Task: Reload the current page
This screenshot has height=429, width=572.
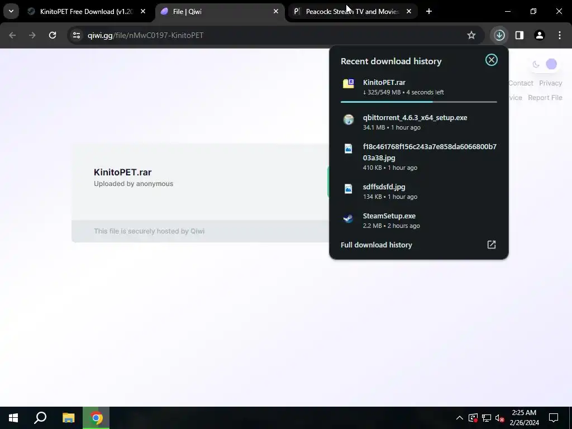Action: tap(53, 35)
